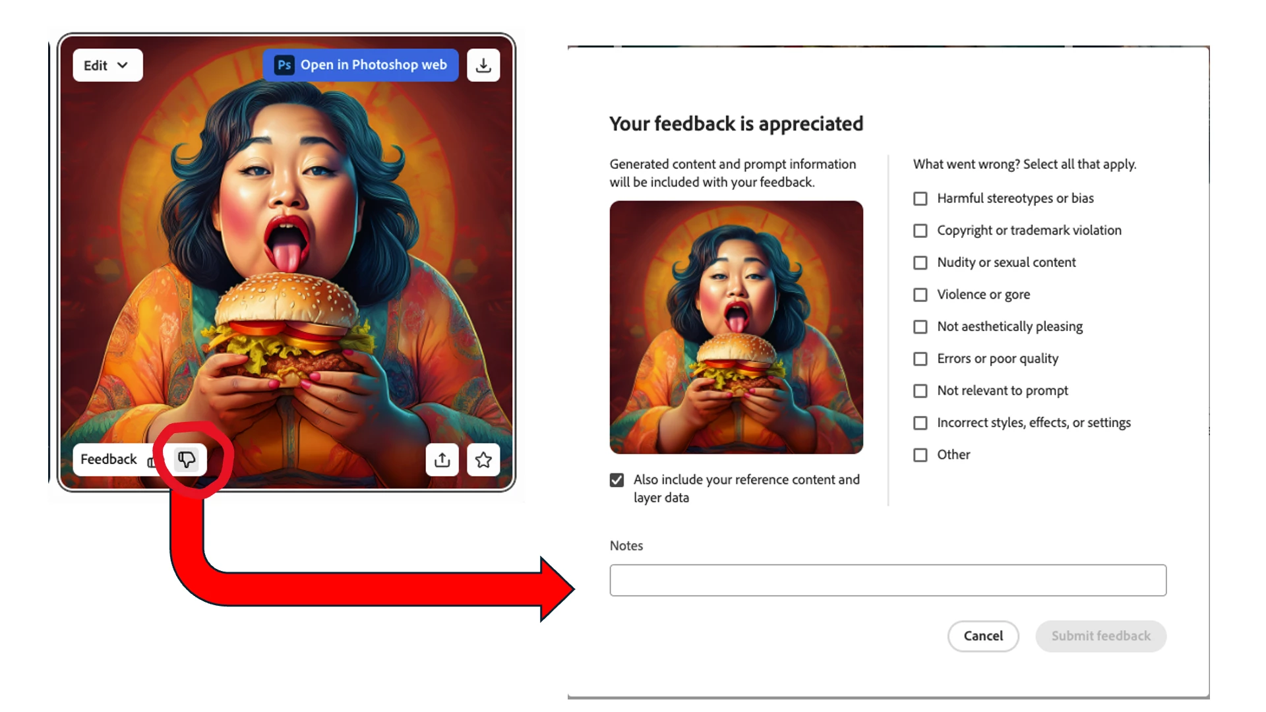Image resolution: width=1266 pixels, height=712 pixels.
Task: Tick Not aesthetically pleasing option
Action: pyautogui.click(x=920, y=327)
